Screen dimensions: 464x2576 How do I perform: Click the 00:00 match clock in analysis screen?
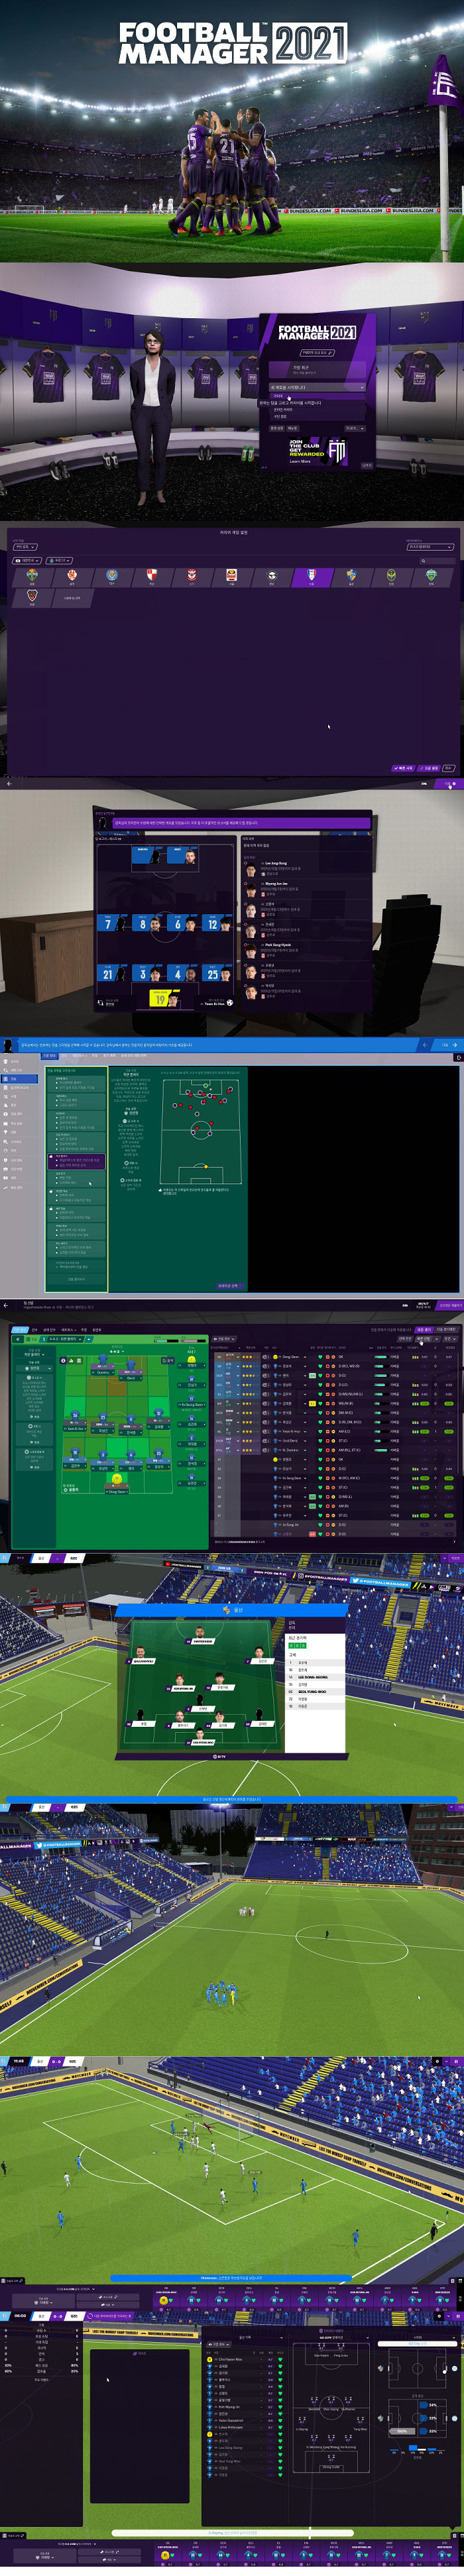20,2315
